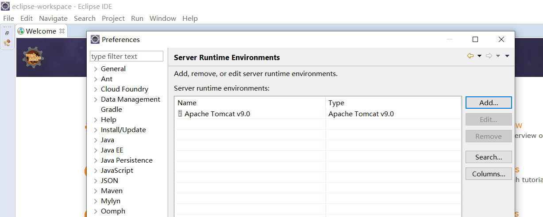This screenshot has width=543, height=217.
Task: Close the Preferences dialog
Action: 501,39
